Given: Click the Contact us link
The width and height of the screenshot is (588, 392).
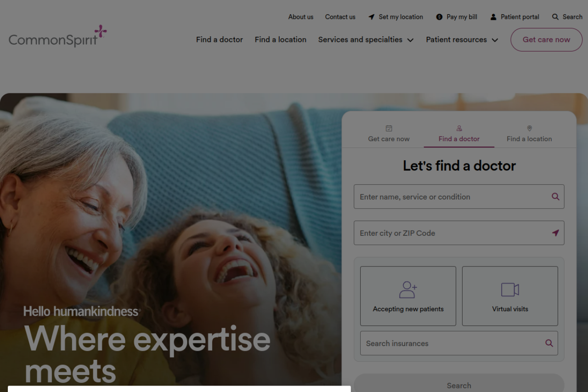Looking at the screenshot, I should click(340, 17).
